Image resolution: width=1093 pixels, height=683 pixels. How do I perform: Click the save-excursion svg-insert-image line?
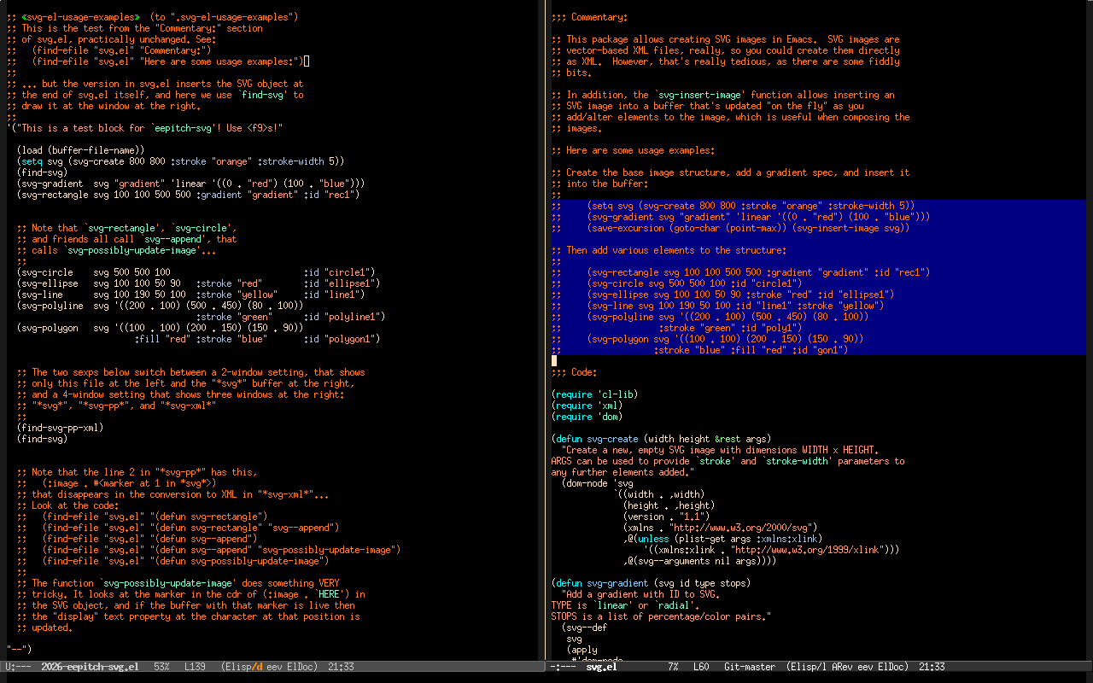click(x=730, y=228)
